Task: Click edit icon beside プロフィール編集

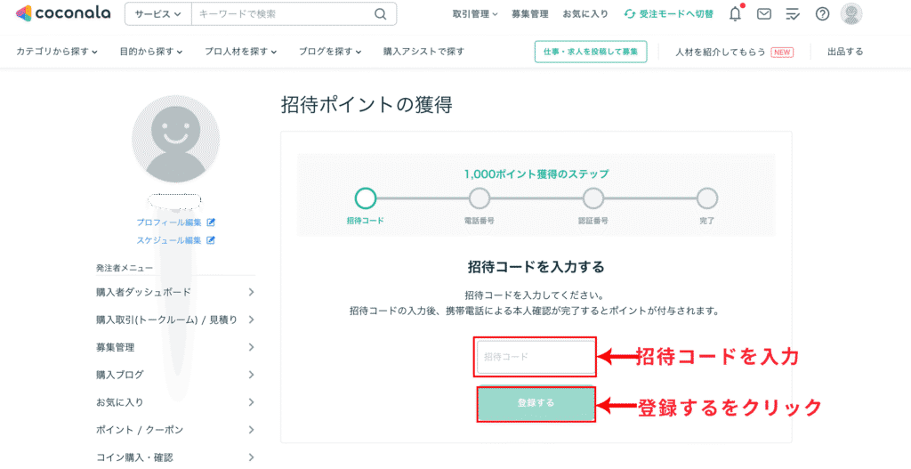Action: [x=211, y=222]
